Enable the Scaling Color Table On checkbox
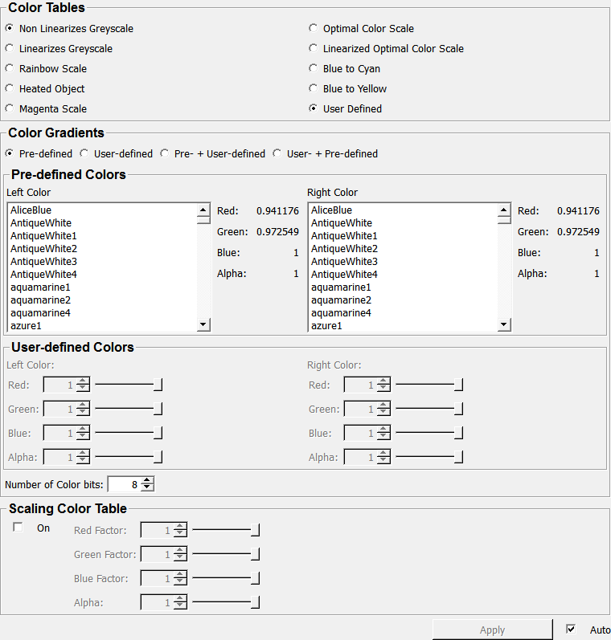 [x=18, y=528]
